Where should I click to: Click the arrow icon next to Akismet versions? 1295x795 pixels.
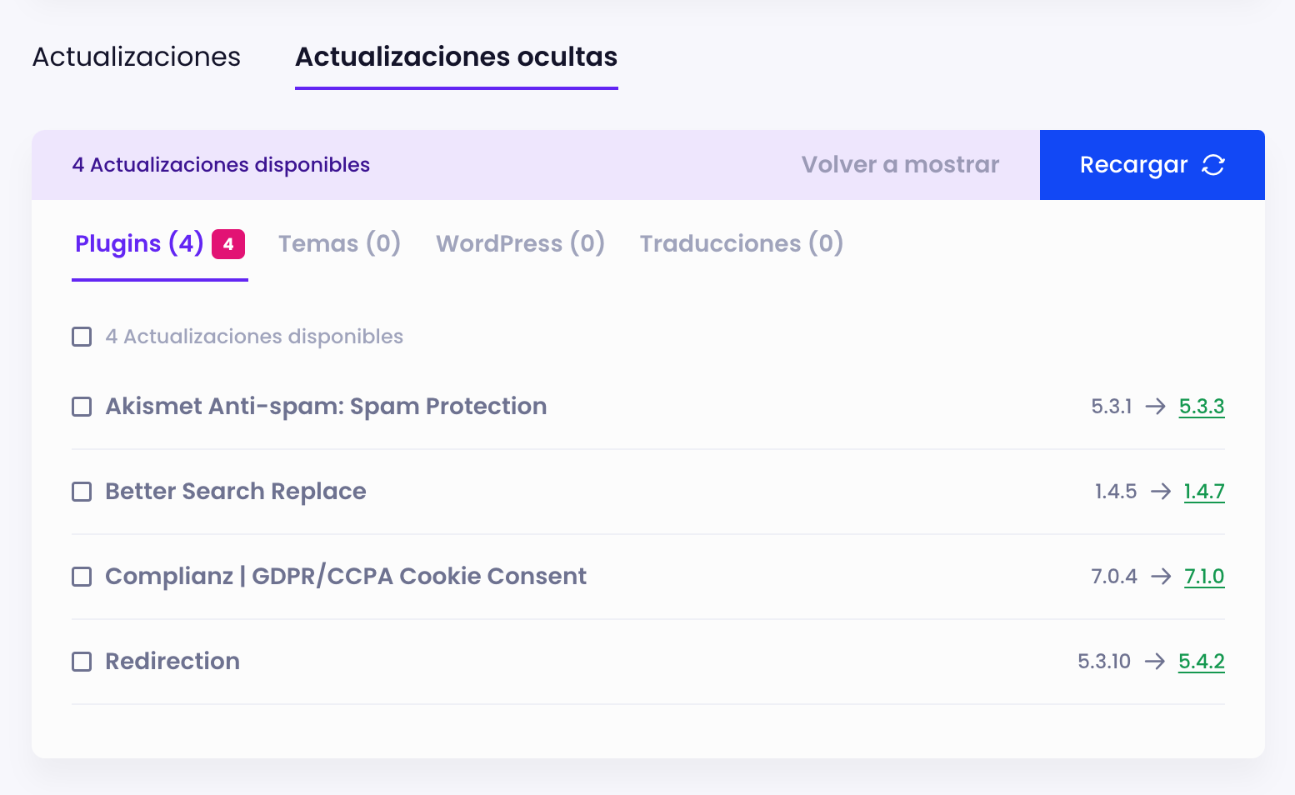click(x=1157, y=407)
